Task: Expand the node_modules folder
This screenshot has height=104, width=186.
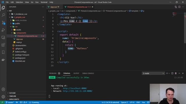Action: coord(11,20)
